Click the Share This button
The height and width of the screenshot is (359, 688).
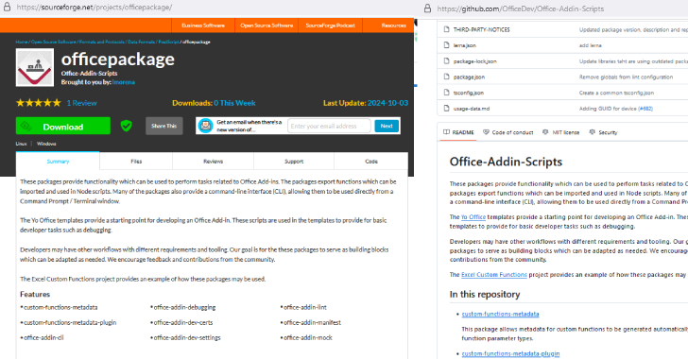point(164,126)
